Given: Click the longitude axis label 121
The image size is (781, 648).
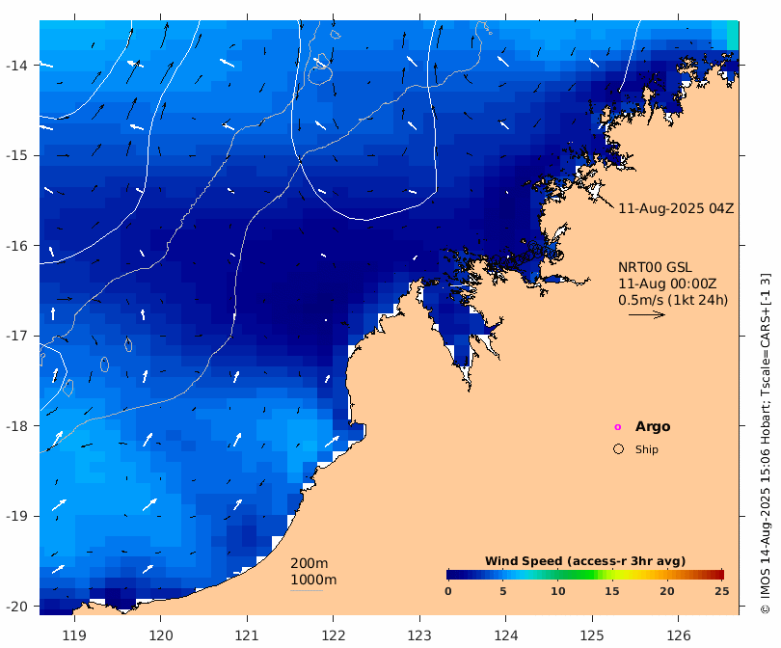Looking at the screenshot, I should click(247, 635).
